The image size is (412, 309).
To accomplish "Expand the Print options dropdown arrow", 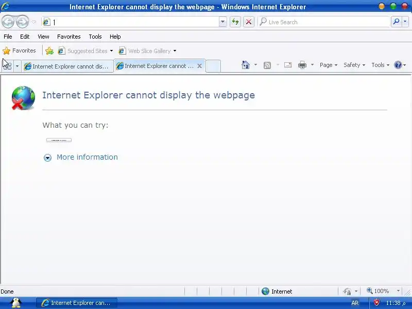I will coord(312,65).
